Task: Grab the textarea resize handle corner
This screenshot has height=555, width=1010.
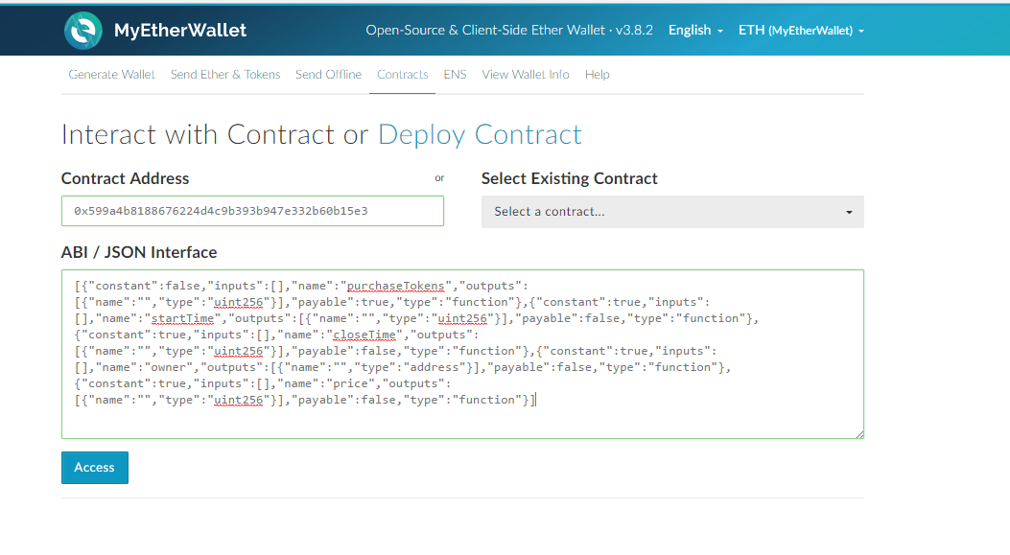Action: (x=860, y=435)
